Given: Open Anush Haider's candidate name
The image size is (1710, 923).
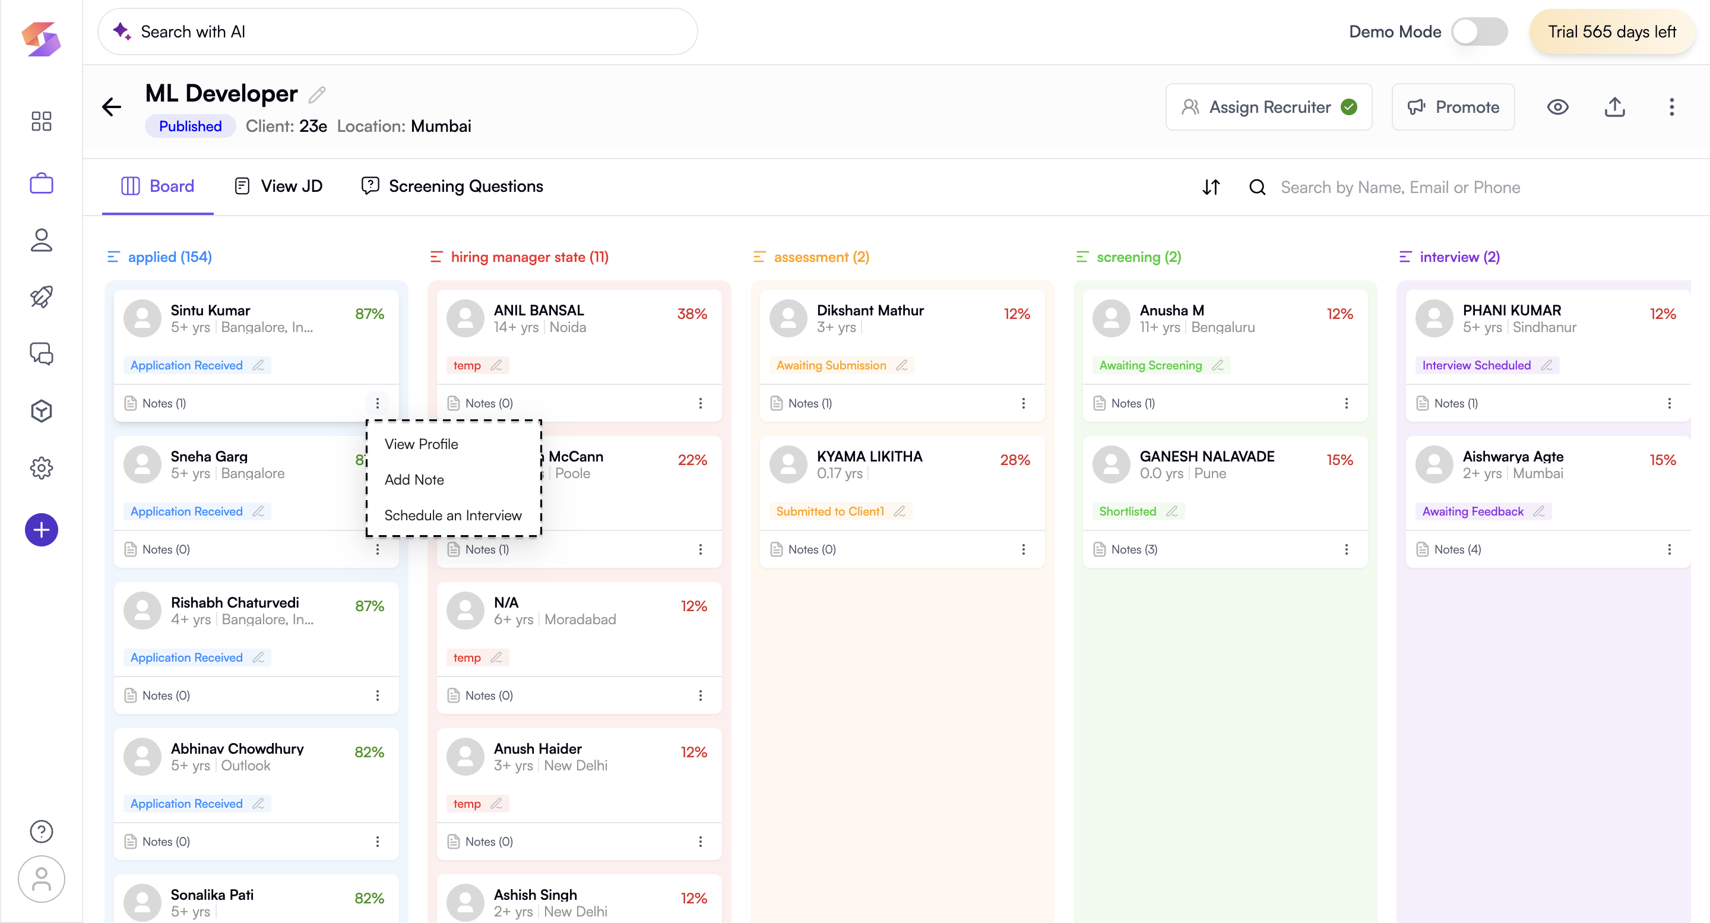Looking at the screenshot, I should [x=538, y=748].
